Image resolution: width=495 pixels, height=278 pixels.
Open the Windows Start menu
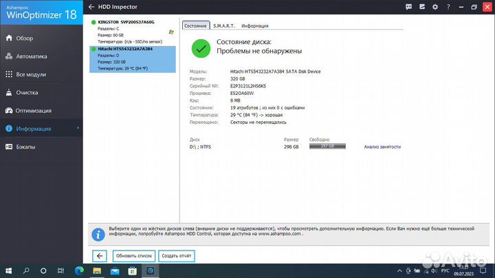[8, 270]
